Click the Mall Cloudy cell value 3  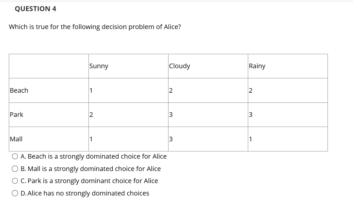(171, 139)
